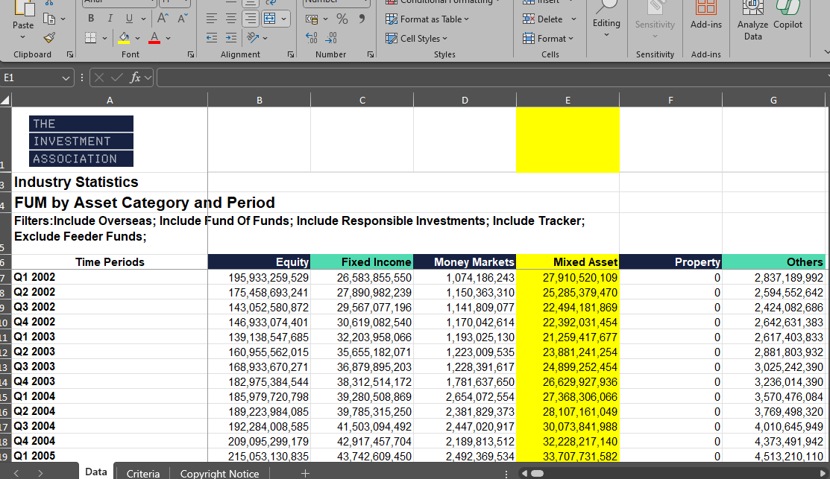The image size is (830, 479).
Task: Apply the yellow Fill Color swatch
Action: pos(125,38)
